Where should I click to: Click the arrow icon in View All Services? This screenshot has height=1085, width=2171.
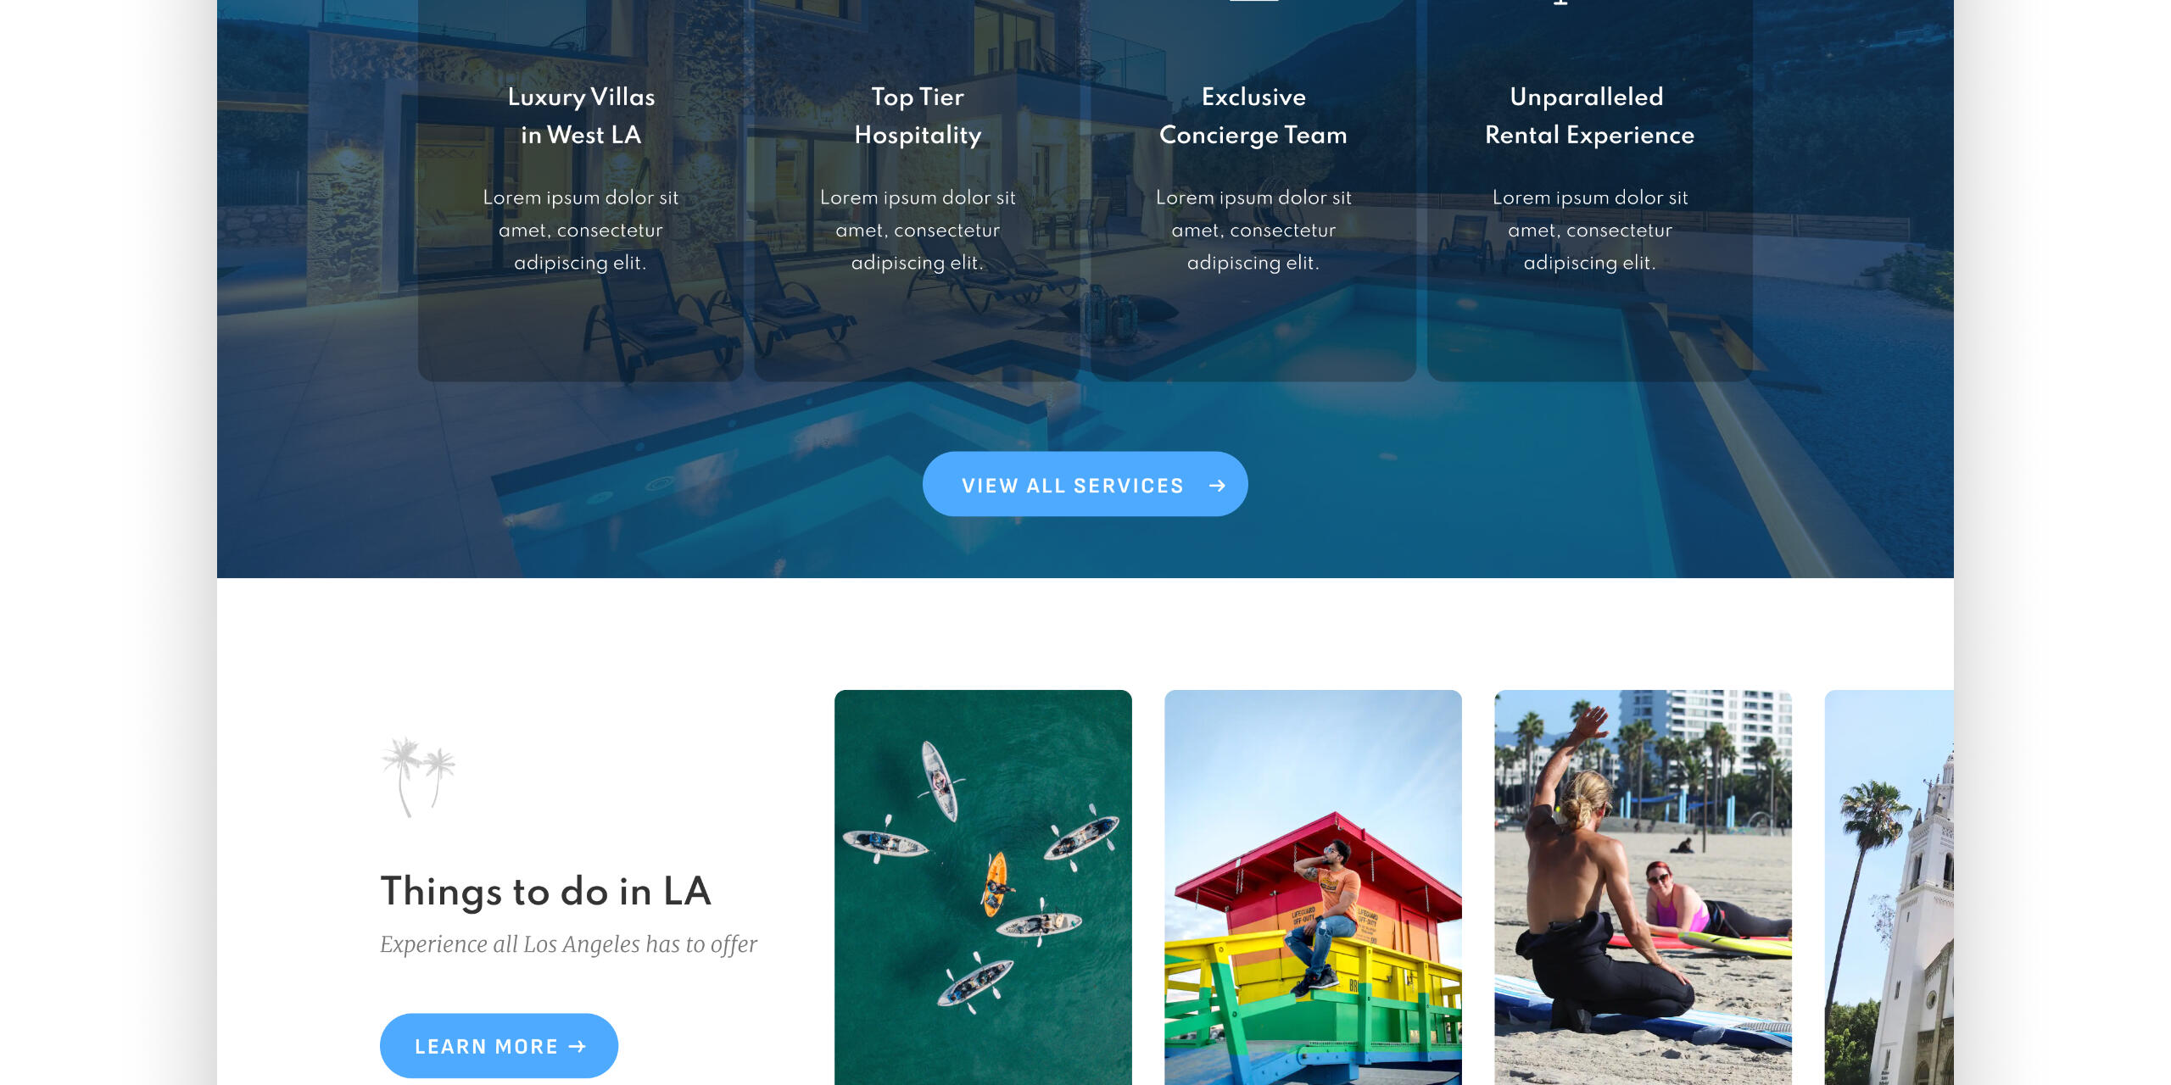click(1217, 486)
